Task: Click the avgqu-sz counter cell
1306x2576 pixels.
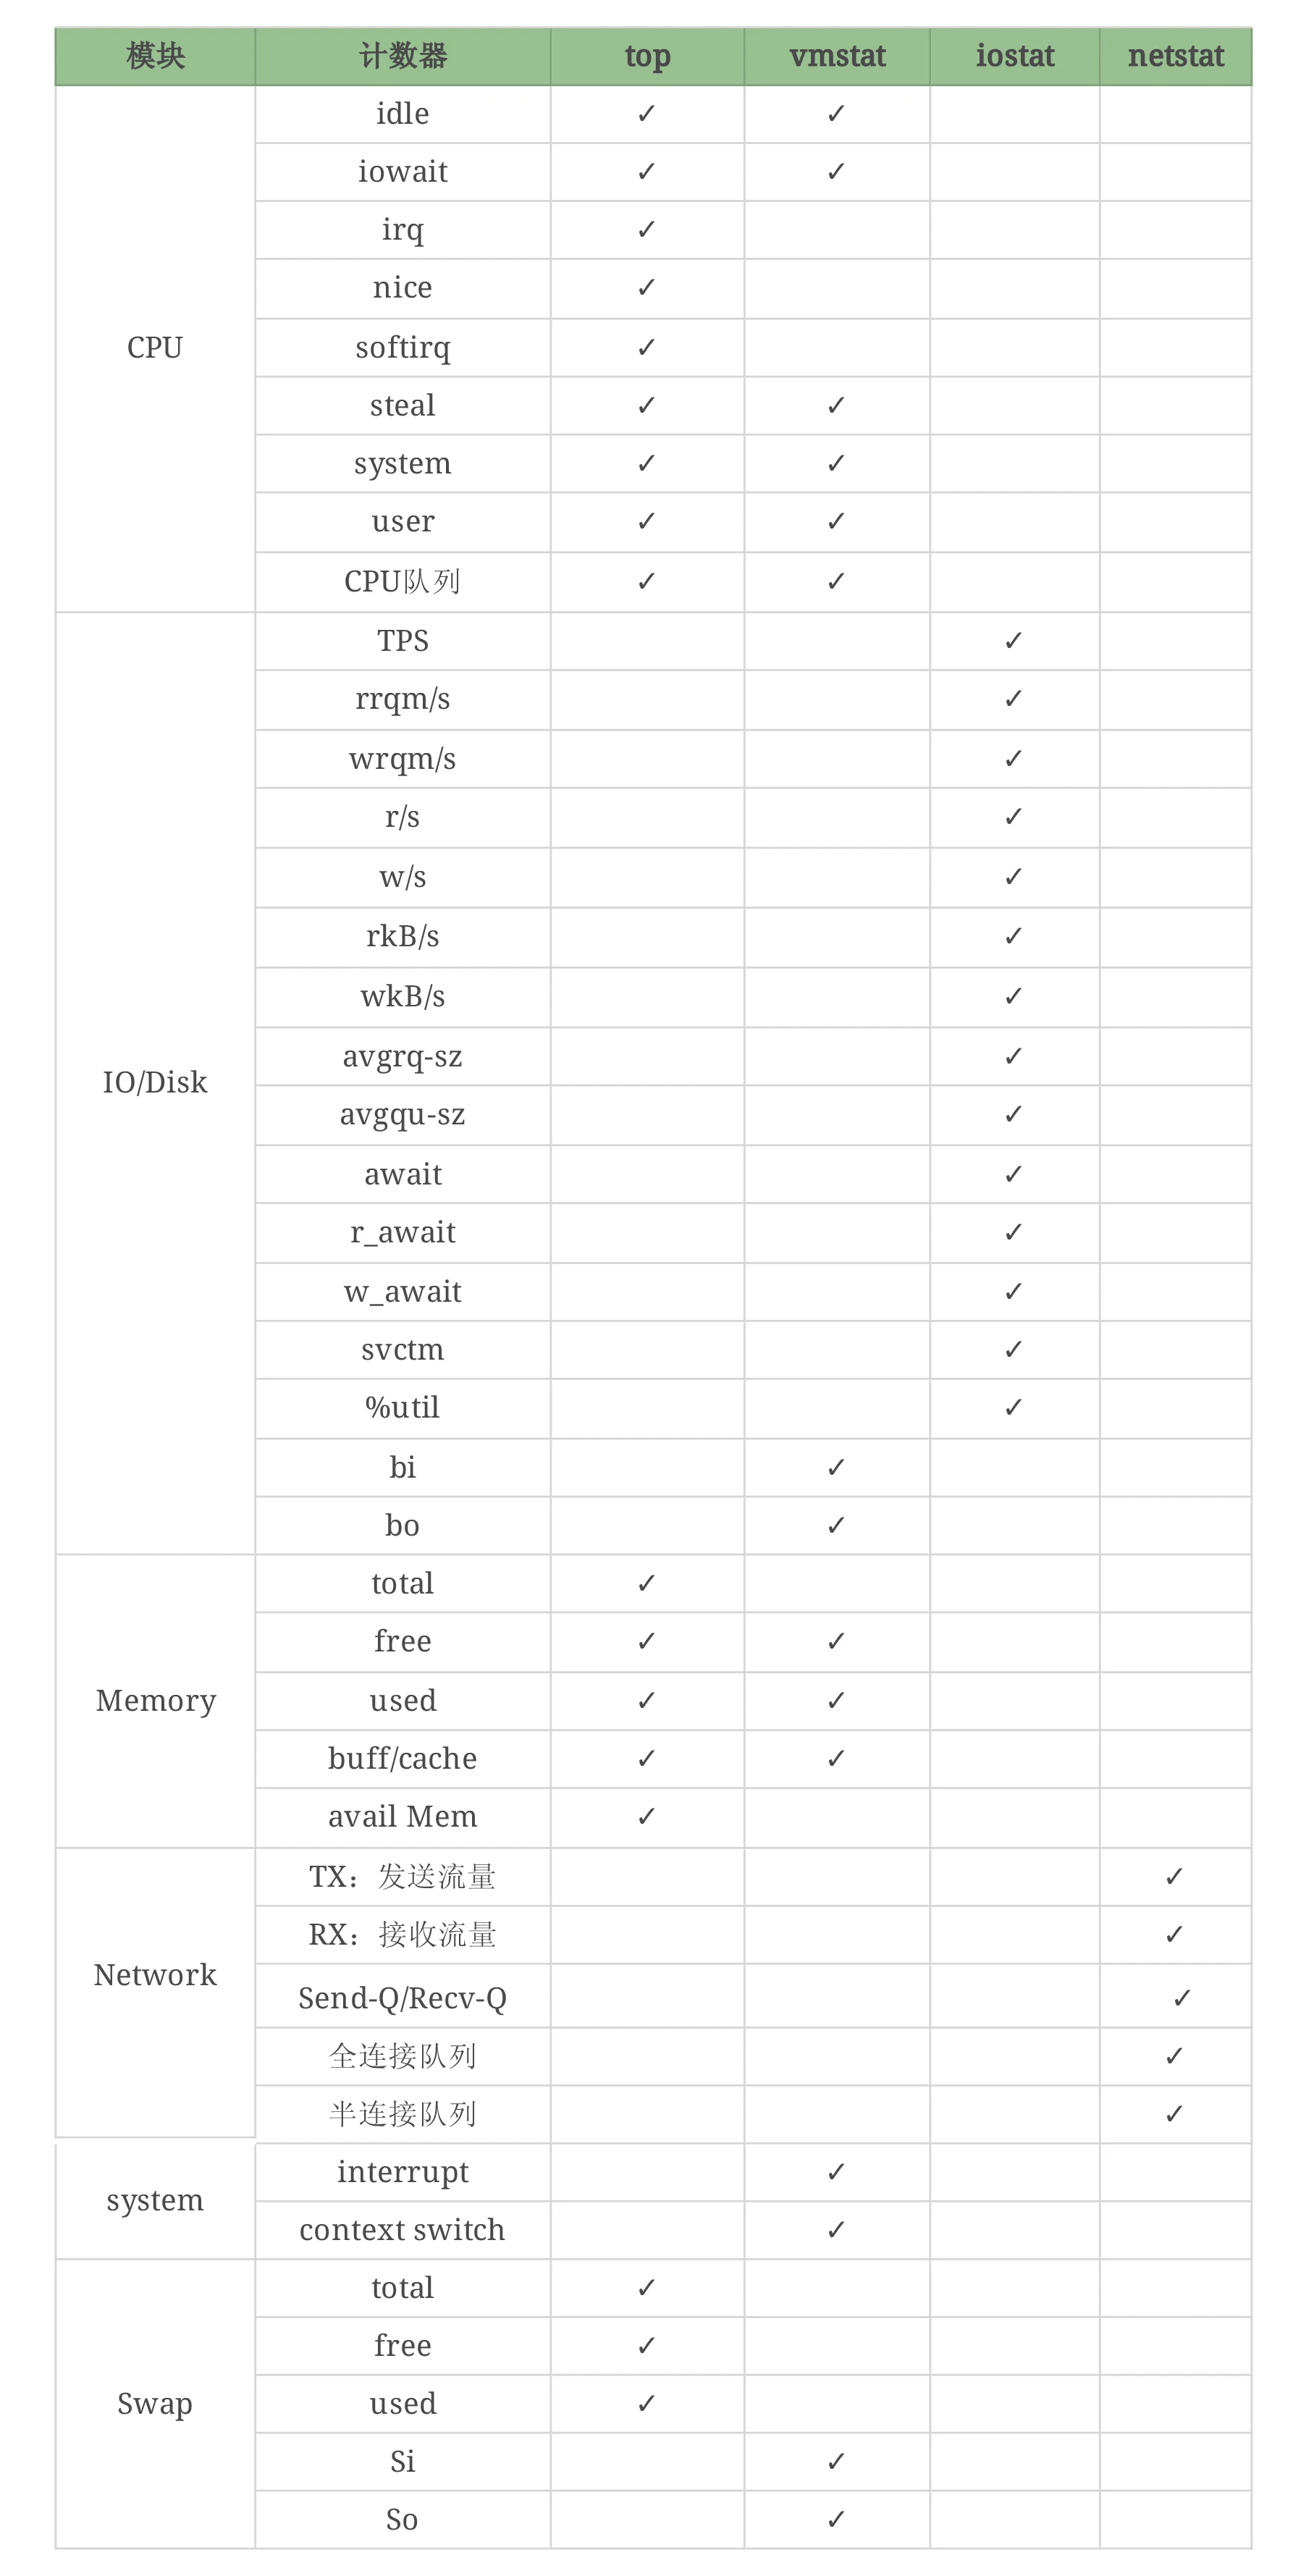Action: point(403,1114)
